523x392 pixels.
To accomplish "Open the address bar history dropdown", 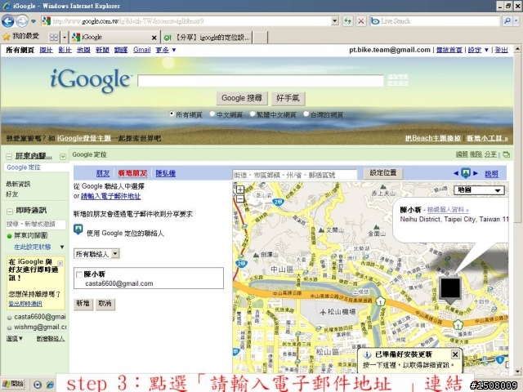I will 335,21.
